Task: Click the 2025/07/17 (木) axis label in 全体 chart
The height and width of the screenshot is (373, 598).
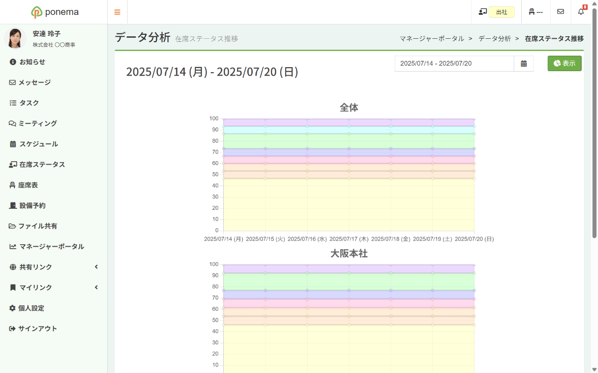Action: point(349,239)
